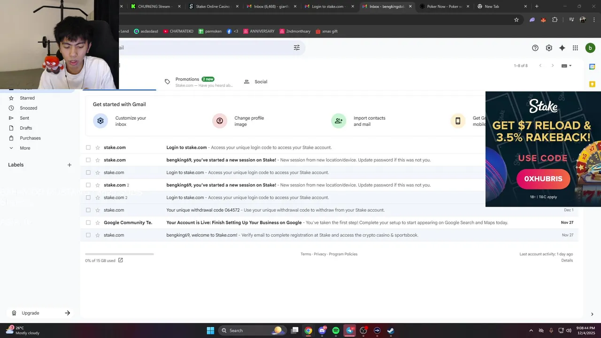Viewport: 601px width, 338px height.
Task: Open Gmail settings gear
Action: tap(549, 48)
